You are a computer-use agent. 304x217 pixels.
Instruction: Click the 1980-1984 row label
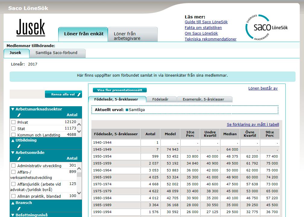pos(102,198)
